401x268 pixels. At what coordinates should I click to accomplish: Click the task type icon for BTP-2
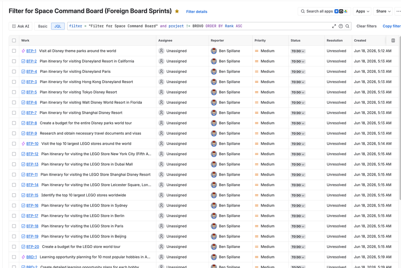tap(23, 61)
